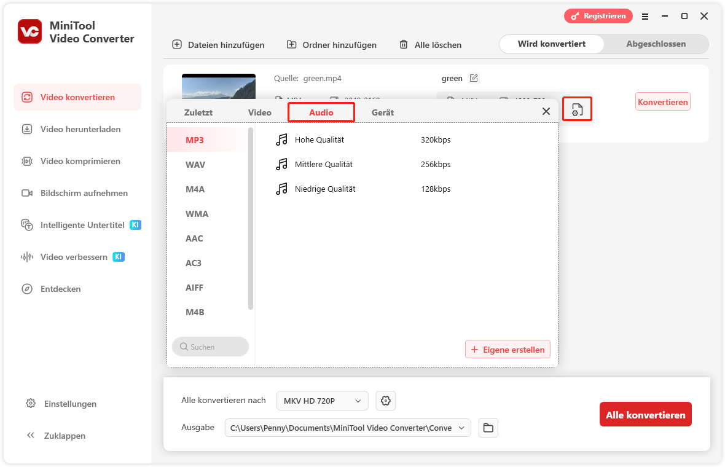Open the MKV HD 720P dropdown
The height and width of the screenshot is (467, 725).
(323, 401)
